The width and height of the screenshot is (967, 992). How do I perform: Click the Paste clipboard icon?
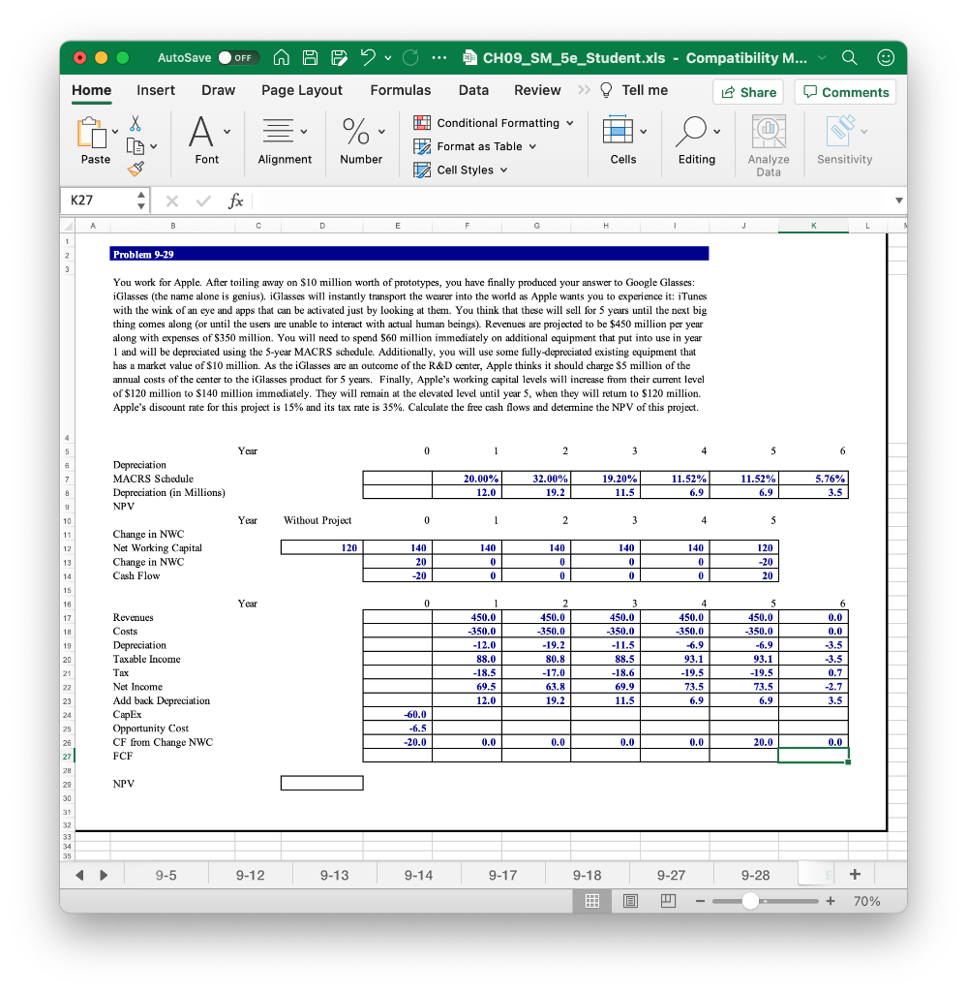[x=92, y=133]
